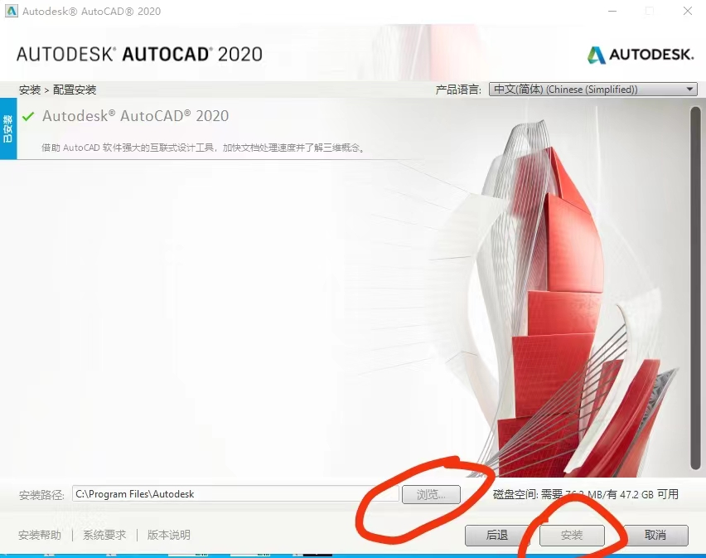
Task: Open the product language dropdown
Action: [x=593, y=90]
